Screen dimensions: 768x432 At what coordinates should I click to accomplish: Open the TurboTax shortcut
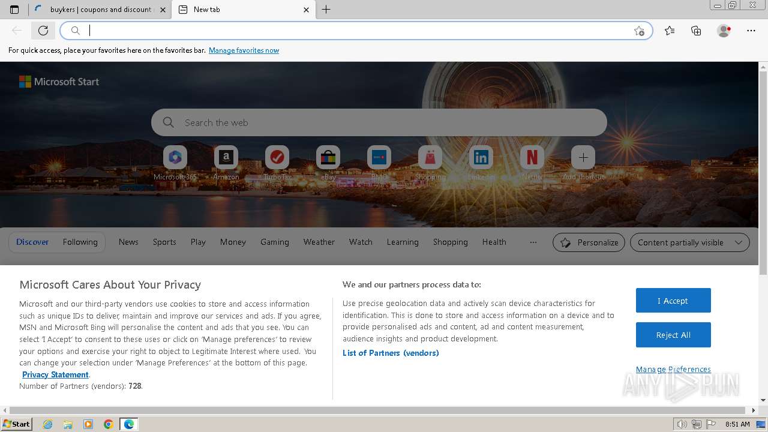point(277,163)
